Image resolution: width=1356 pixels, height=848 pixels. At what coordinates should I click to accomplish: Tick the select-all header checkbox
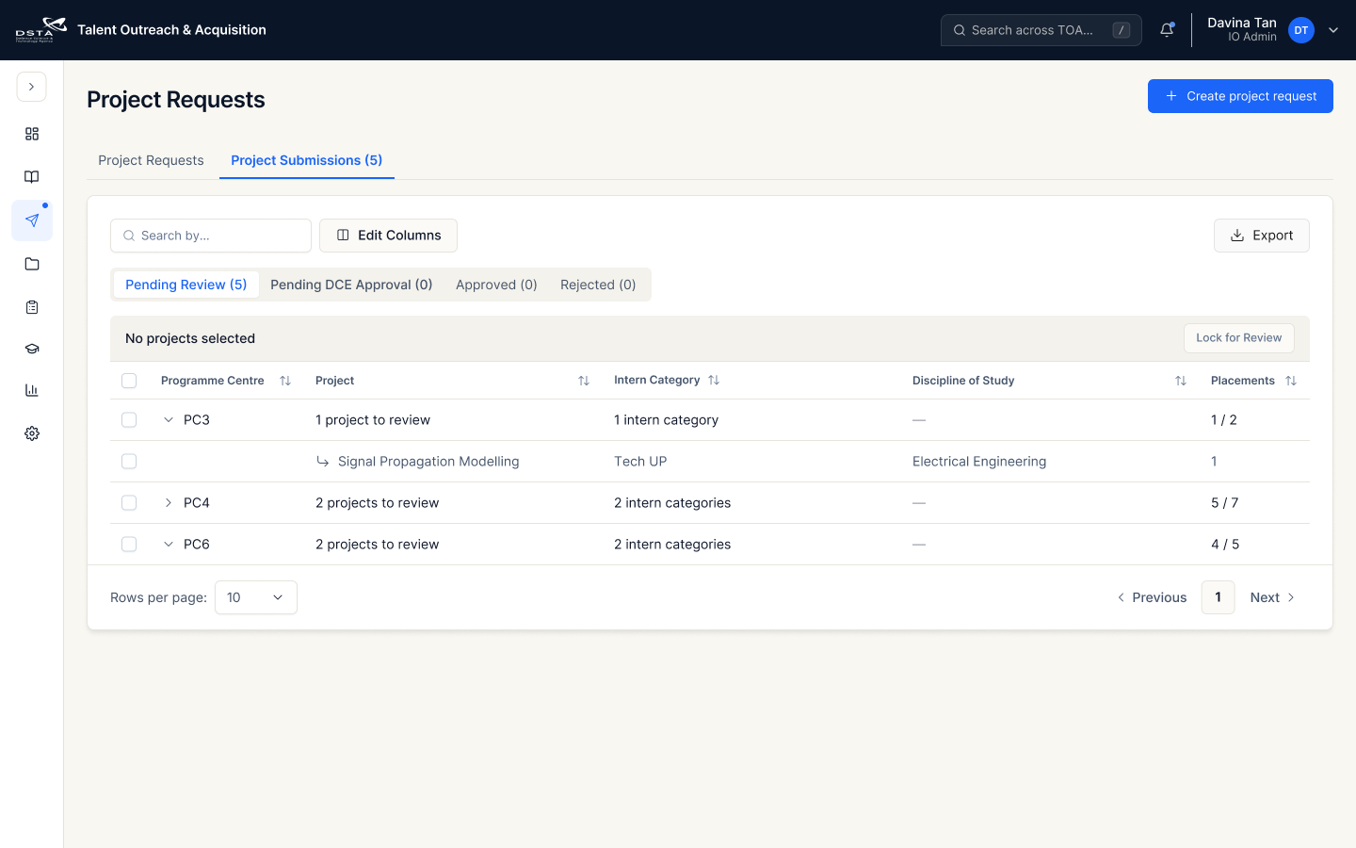pos(129,381)
